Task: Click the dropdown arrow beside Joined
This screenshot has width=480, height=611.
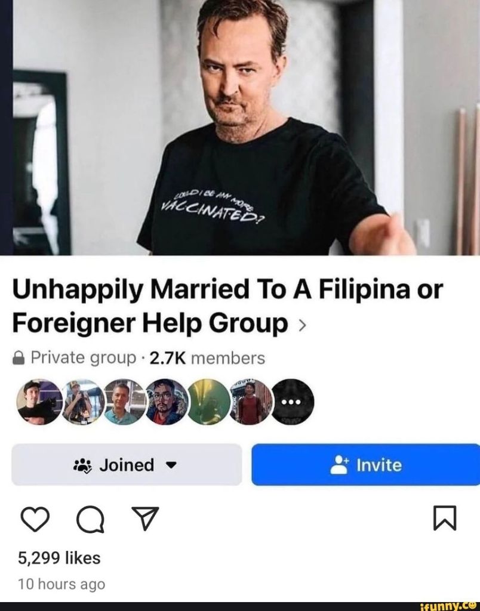Action: coord(171,465)
